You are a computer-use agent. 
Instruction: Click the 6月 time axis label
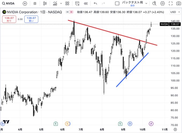[62, 130]
